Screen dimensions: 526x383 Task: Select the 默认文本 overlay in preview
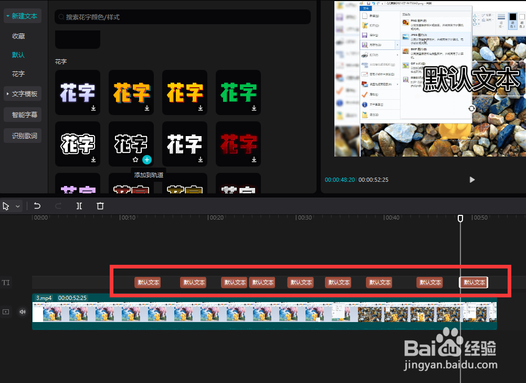(x=471, y=79)
